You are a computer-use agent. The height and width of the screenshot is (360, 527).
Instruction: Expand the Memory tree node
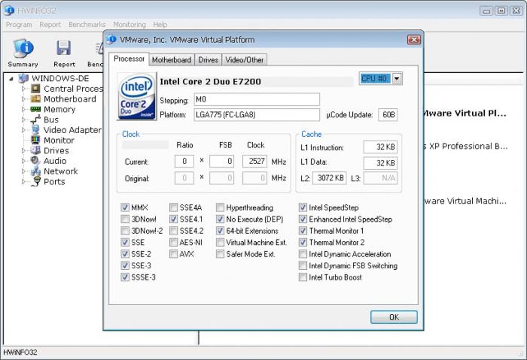coord(24,109)
